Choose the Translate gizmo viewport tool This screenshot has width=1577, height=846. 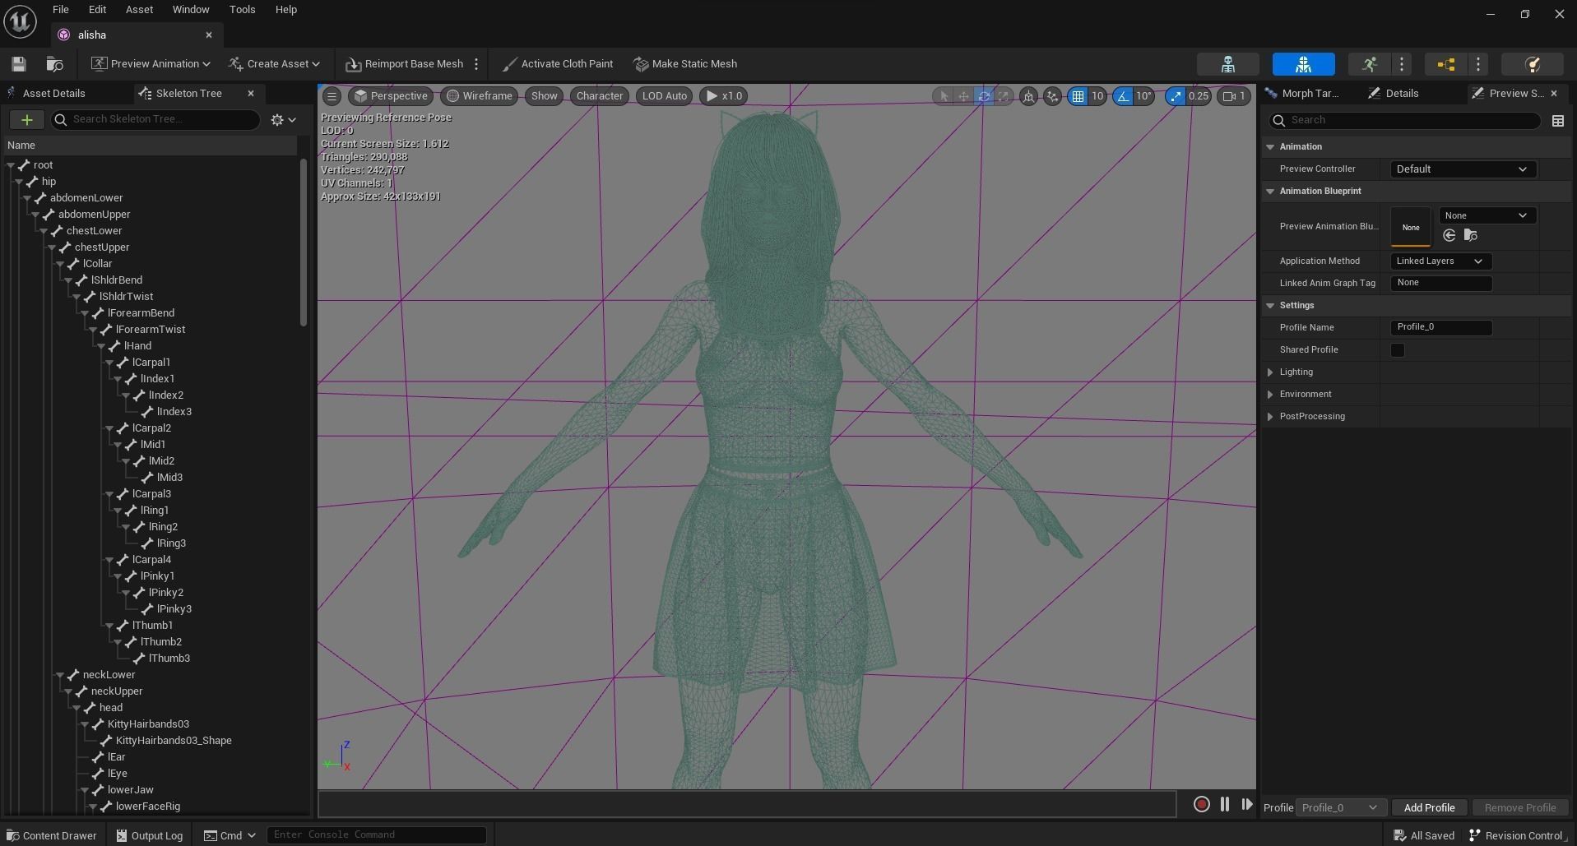963,96
